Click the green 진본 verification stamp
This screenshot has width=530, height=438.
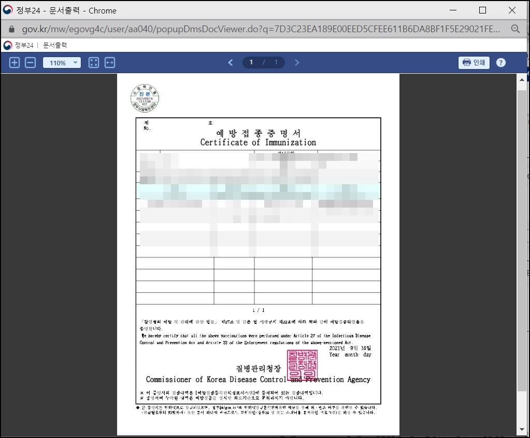tap(145, 98)
